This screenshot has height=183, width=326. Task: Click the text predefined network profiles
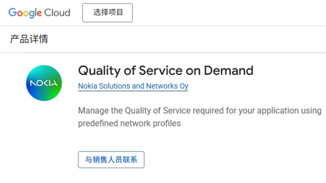[x=129, y=124]
